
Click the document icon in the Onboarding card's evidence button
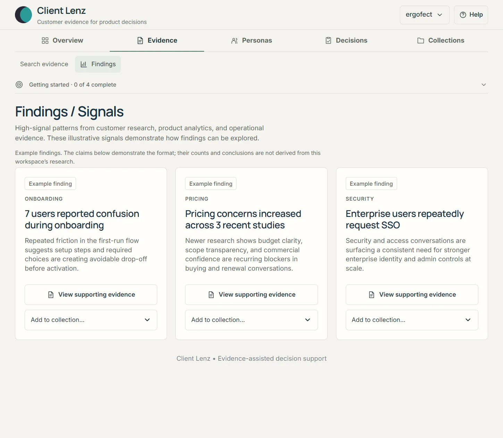(x=51, y=295)
